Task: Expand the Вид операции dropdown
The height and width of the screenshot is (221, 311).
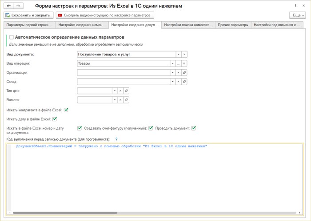Action: coord(172,63)
